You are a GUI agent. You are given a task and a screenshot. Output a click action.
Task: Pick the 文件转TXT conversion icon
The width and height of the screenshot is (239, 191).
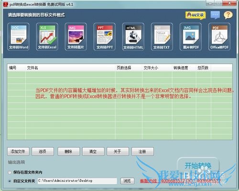162,37
